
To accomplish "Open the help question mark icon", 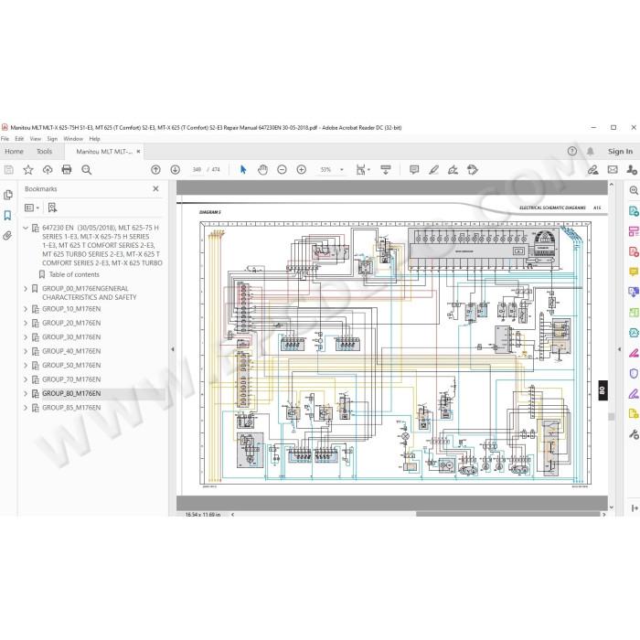I will 572,151.
